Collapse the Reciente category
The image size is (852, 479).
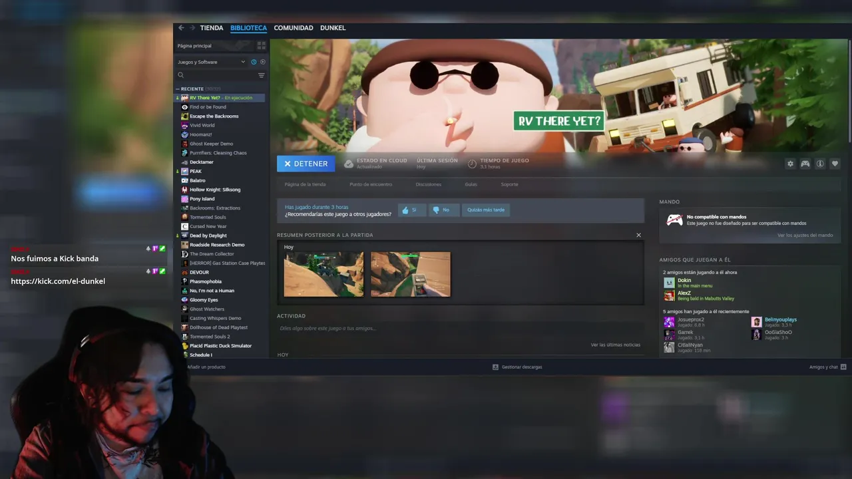[178, 88]
